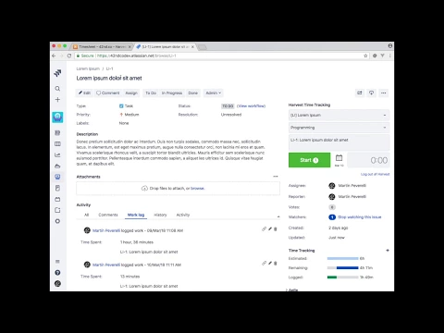Click the browse link in Attachments
This screenshot has height=333, width=444.
coord(197,188)
